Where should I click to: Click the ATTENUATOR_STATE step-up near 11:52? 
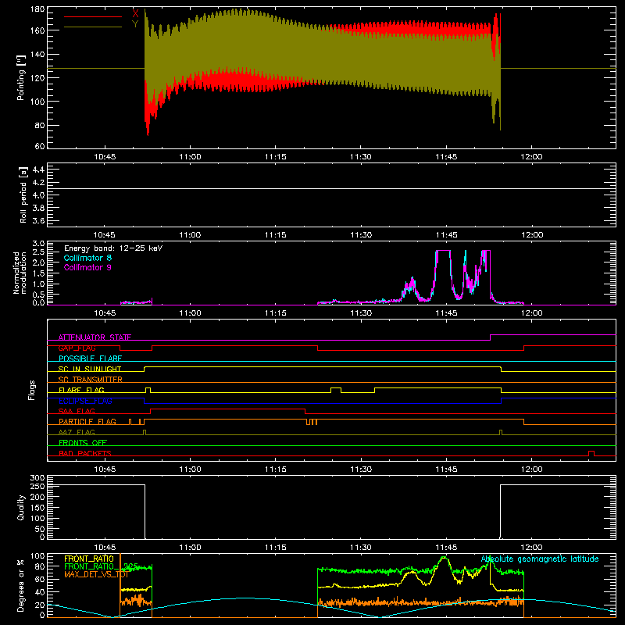click(490, 337)
